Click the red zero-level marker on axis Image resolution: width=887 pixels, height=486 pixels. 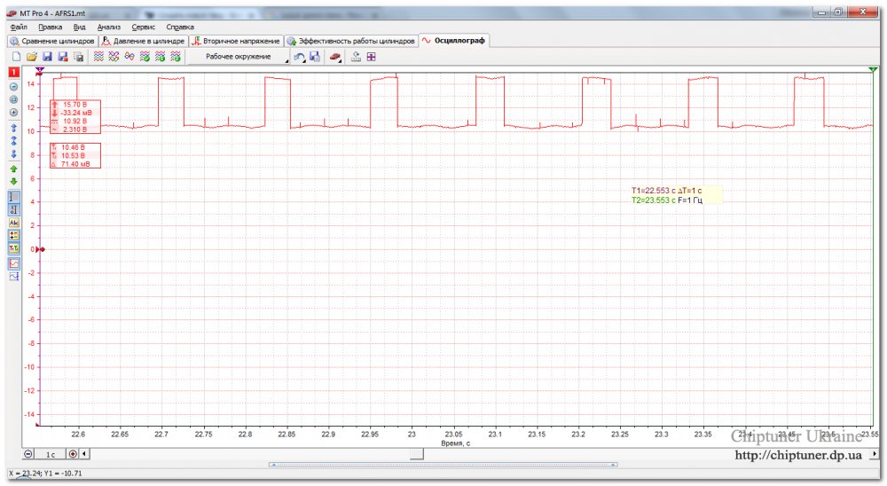coord(40,249)
